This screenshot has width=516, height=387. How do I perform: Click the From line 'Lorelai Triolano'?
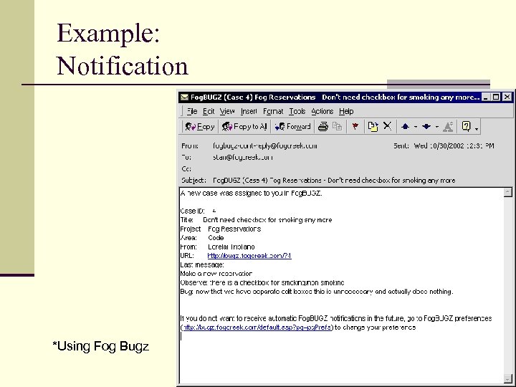[218, 247]
